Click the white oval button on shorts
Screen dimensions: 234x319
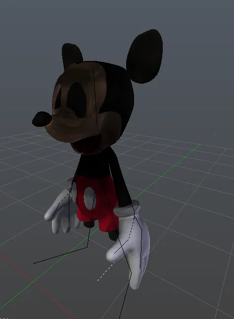pyautogui.click(x=90, y=199)
